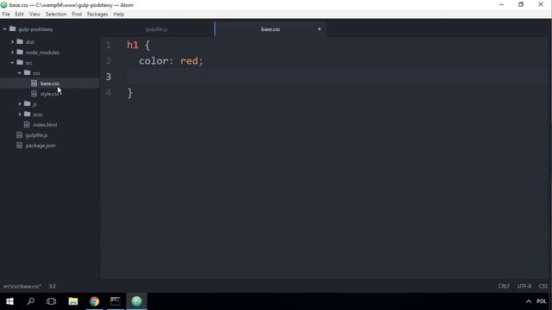Click the gulp-podstawy root folder icon
552x310 pixels.
(x=13, y=28)
